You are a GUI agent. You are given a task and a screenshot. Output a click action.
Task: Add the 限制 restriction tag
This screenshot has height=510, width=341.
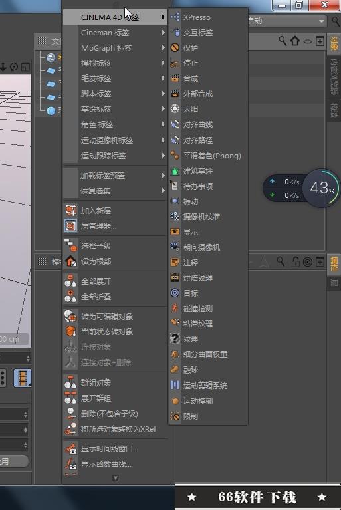(207, 416)
